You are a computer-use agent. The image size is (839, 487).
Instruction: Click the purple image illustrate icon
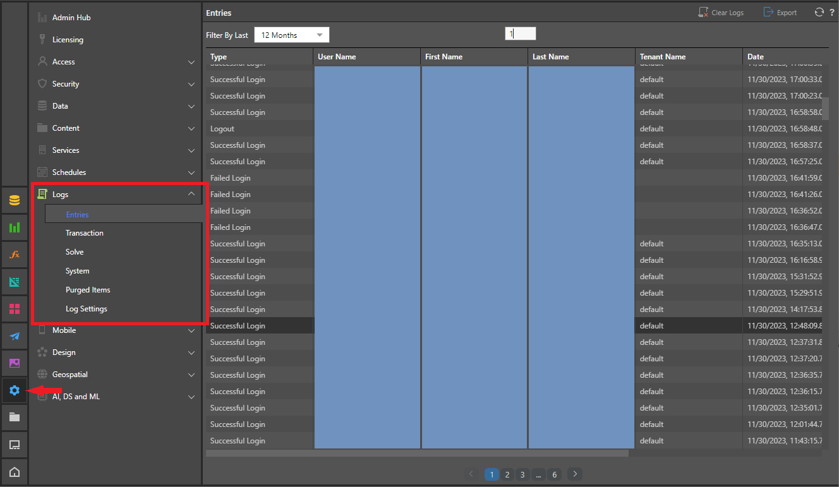point(15,363)
